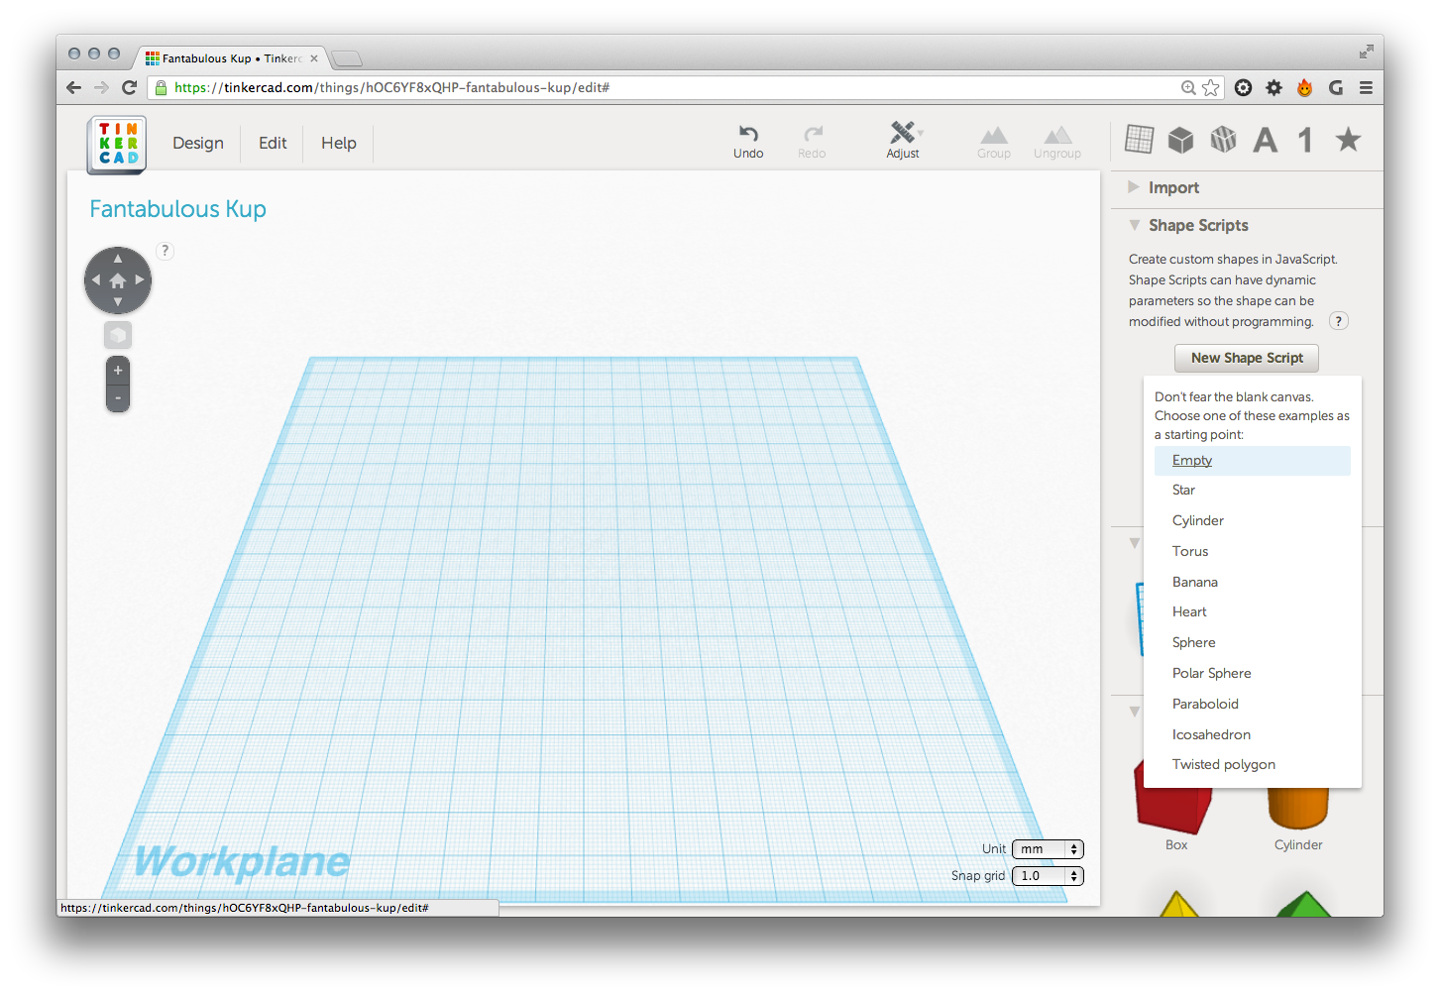The height and width of the screenshot is (995, 1440).
Task: Click the New Shape Script button
Action: point(1247,358)
